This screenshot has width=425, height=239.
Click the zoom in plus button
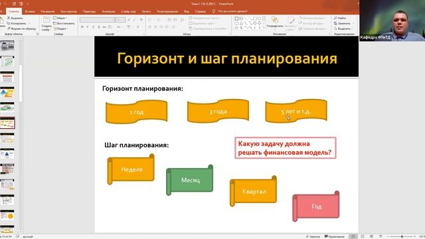[x=414, y=236]
